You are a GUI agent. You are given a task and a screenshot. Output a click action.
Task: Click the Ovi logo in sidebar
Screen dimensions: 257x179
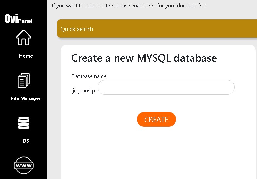click(11, 19)
